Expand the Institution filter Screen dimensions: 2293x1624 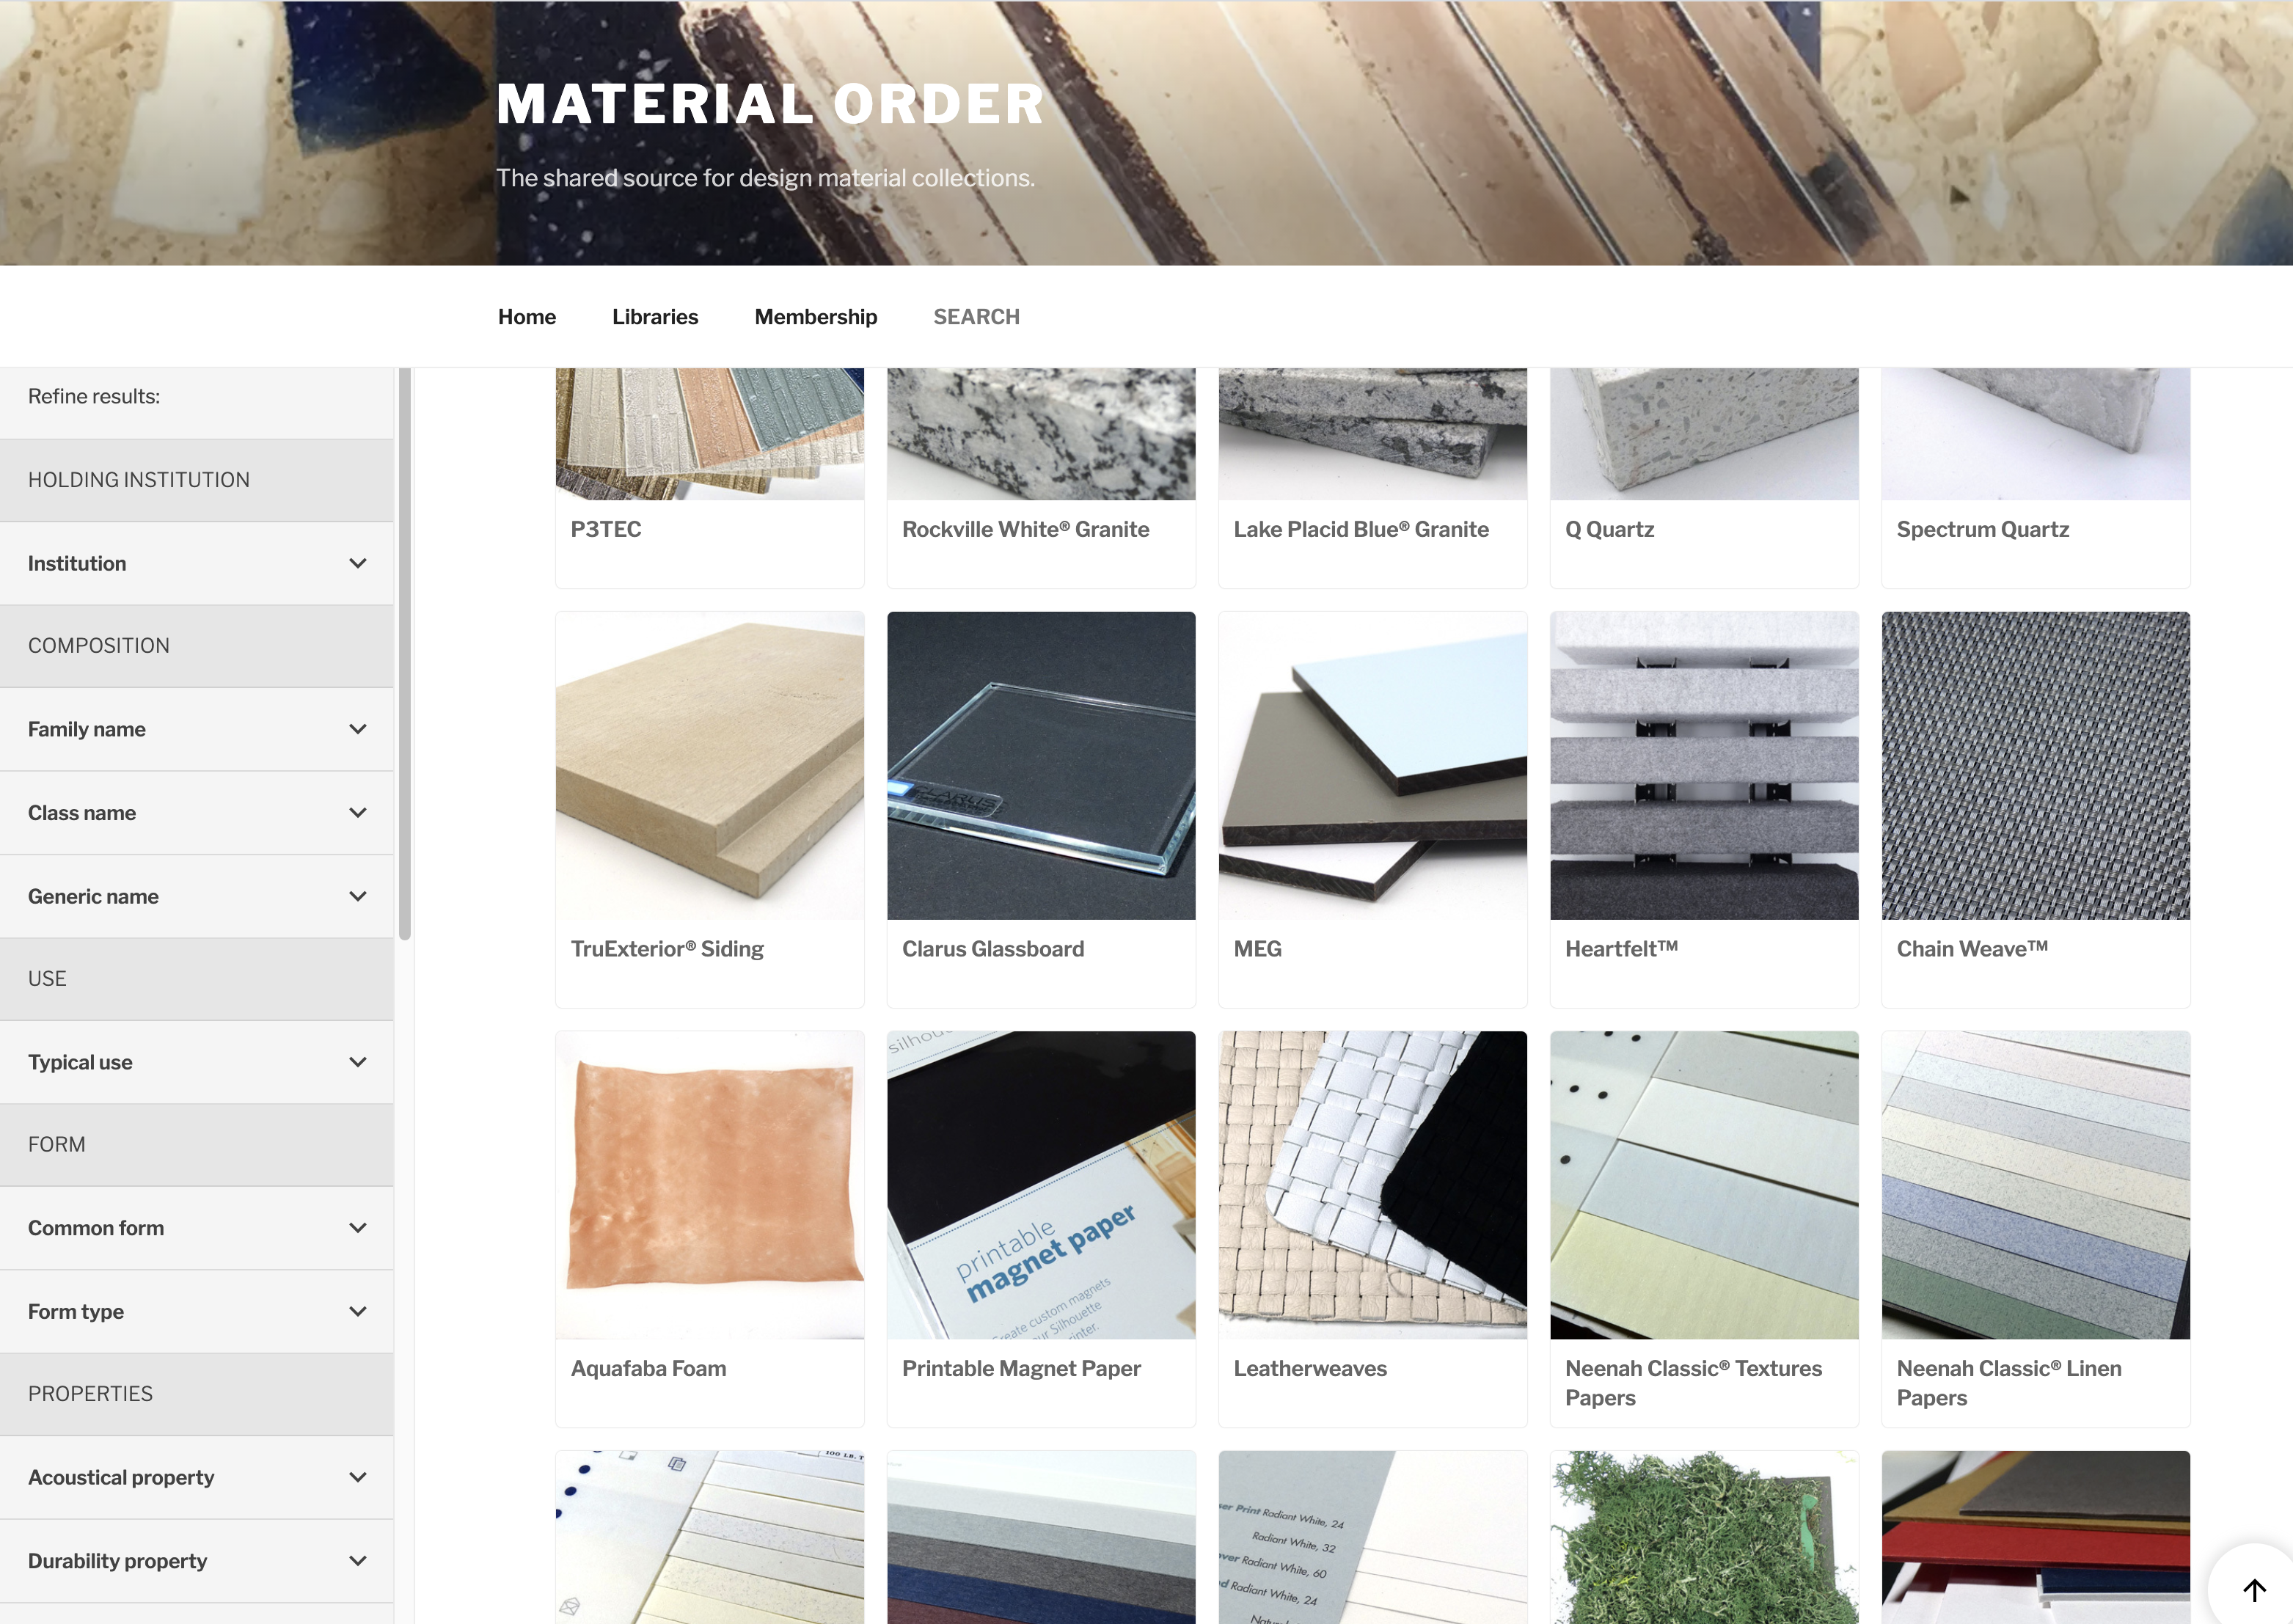pos(197,563)
